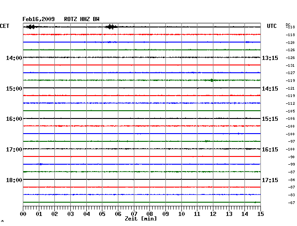Select the DC offset value -84
This screenshot has width=297, height=226.
point(292,180)
